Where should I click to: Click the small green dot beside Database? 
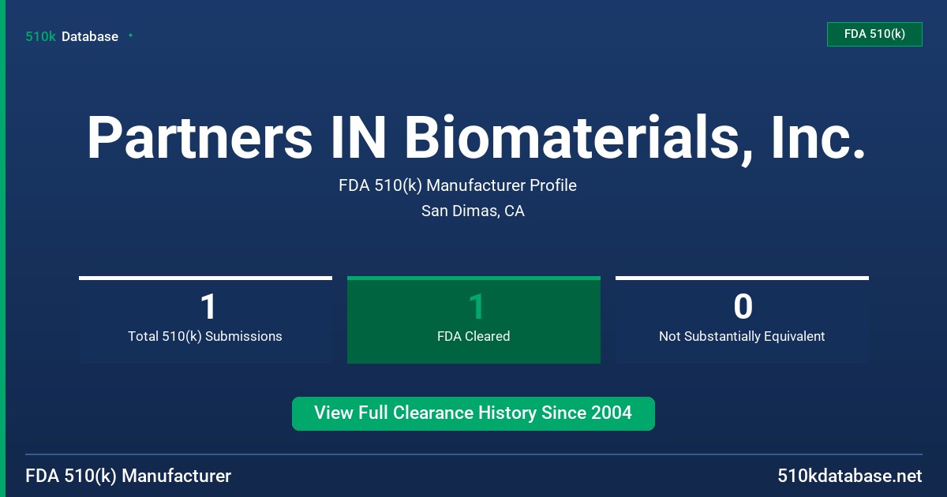click(x=130, y=35)
